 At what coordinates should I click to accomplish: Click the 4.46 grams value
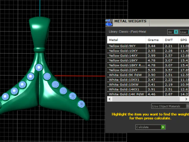152,94
